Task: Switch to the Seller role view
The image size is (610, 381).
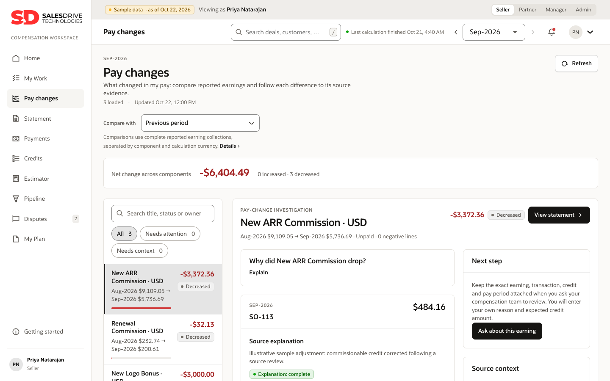Action: click(503, 10)
